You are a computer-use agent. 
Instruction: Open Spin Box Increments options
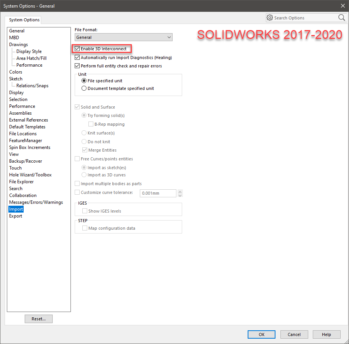click(x=30, y=147)
